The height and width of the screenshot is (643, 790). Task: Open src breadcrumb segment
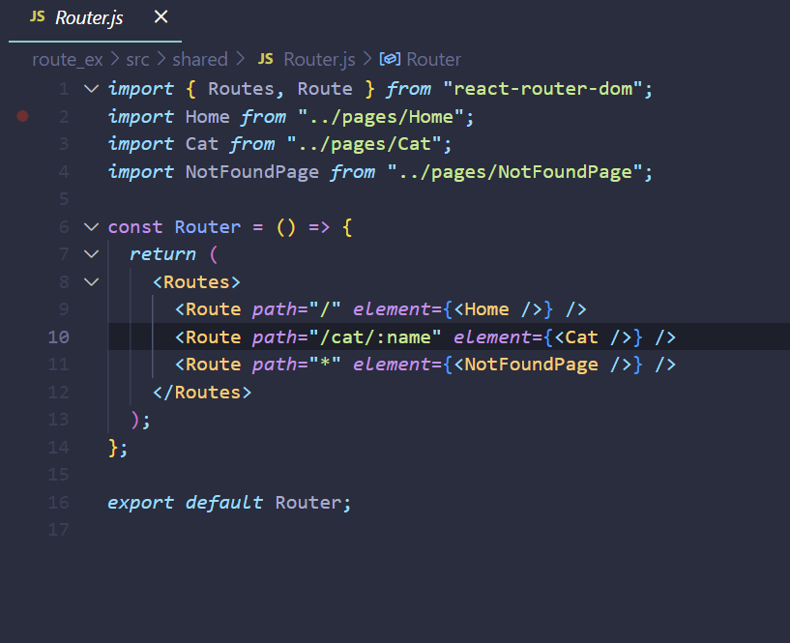pos(137,59)
